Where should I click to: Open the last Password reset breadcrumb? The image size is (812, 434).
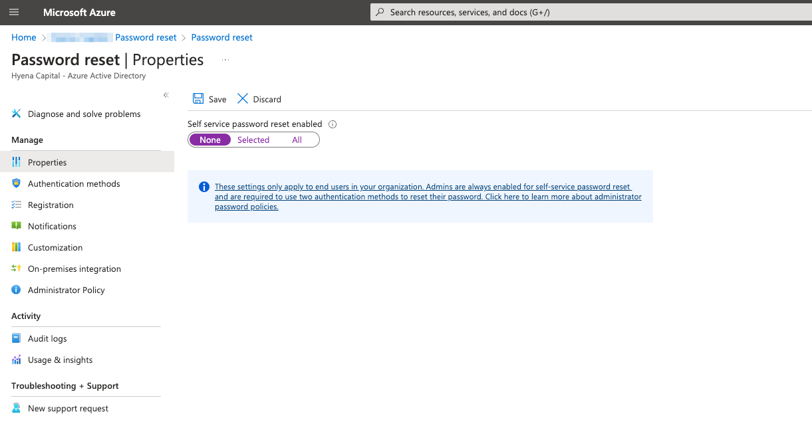(222, 37)
